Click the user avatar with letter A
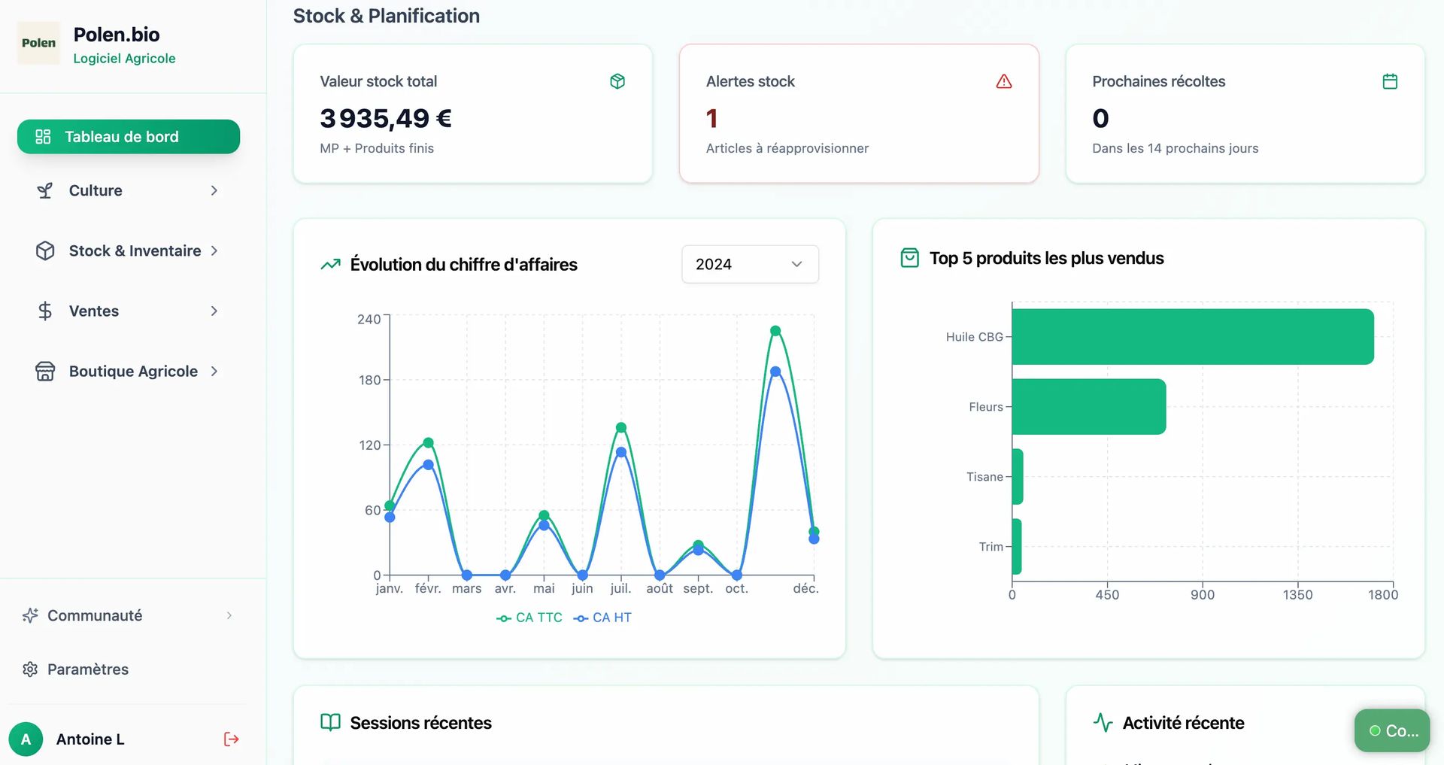This screenshot has width=1444, height=765. (x=26, y=739)
